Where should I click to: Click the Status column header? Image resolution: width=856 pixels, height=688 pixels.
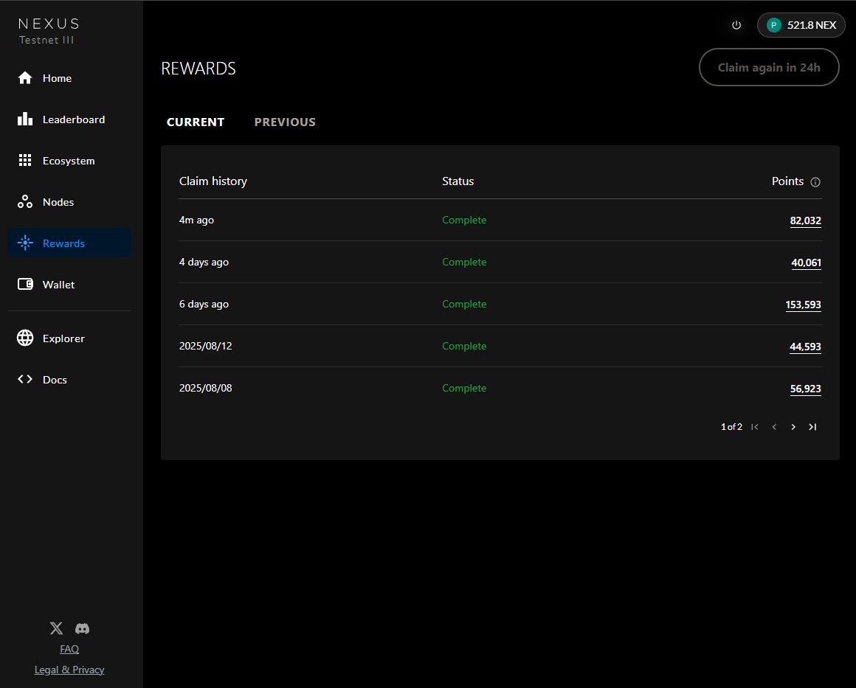[x=458, y=181]
